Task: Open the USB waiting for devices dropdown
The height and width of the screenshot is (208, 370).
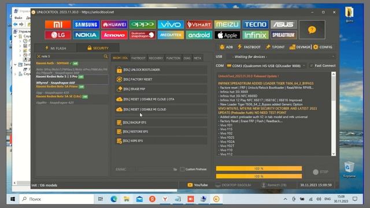Action: coord(281,57)
